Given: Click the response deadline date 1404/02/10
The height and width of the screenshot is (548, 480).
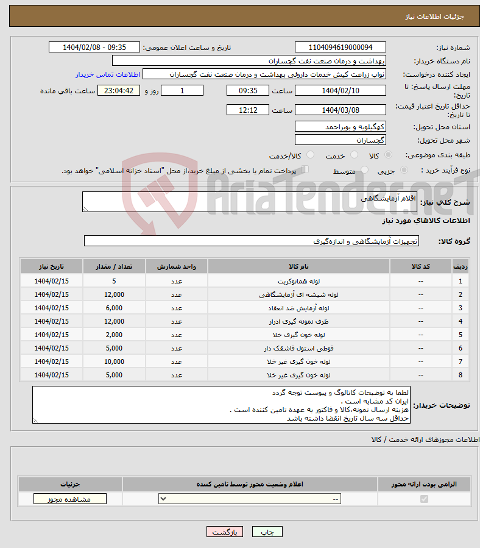Looking at the screenshot, I should pos(341,90).
